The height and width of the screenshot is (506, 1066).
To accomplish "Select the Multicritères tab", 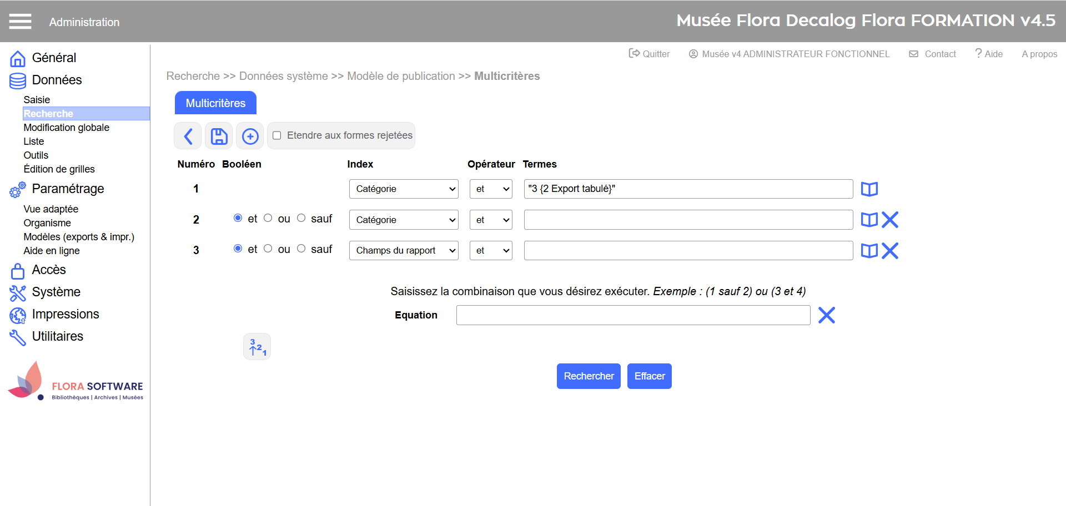I will pos(215,103).
